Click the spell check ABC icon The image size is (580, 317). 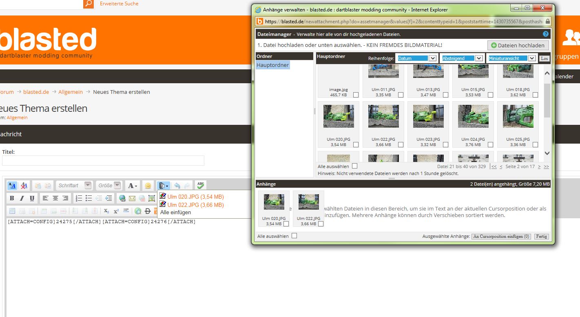[200, 186]
